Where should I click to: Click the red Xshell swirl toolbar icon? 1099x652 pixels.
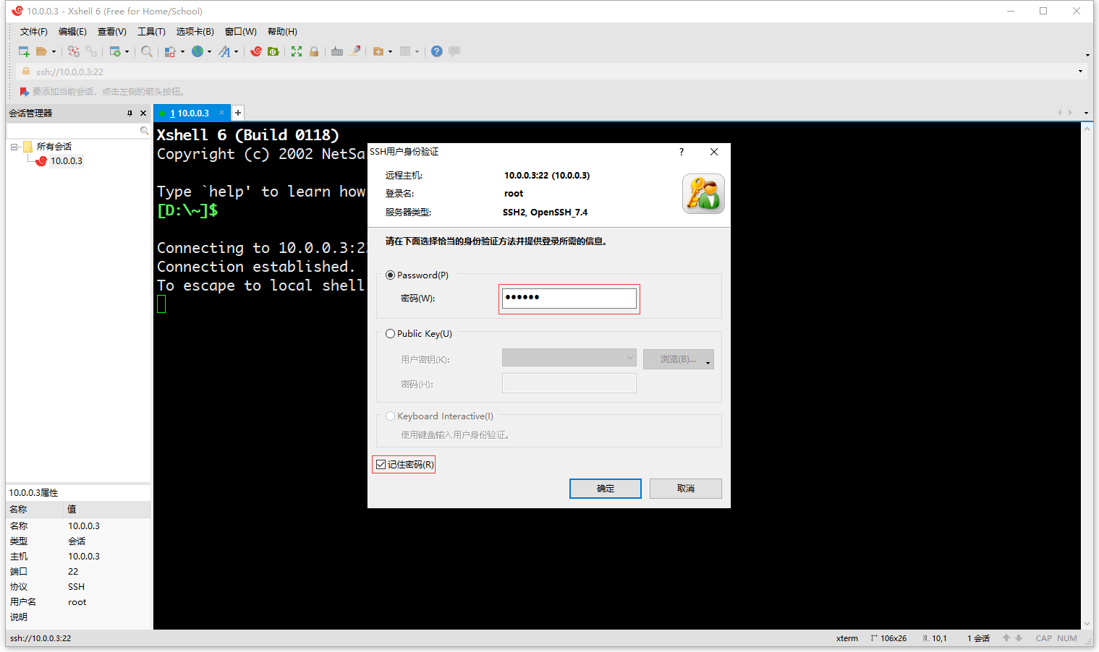point(256,51)
